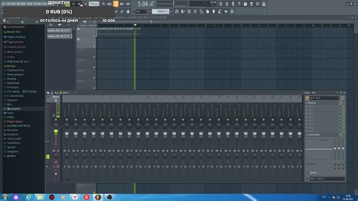Screen dimensions: 358x201
Task: Open mixer layout Wide 3 dropdown
Action: point(66,93)
